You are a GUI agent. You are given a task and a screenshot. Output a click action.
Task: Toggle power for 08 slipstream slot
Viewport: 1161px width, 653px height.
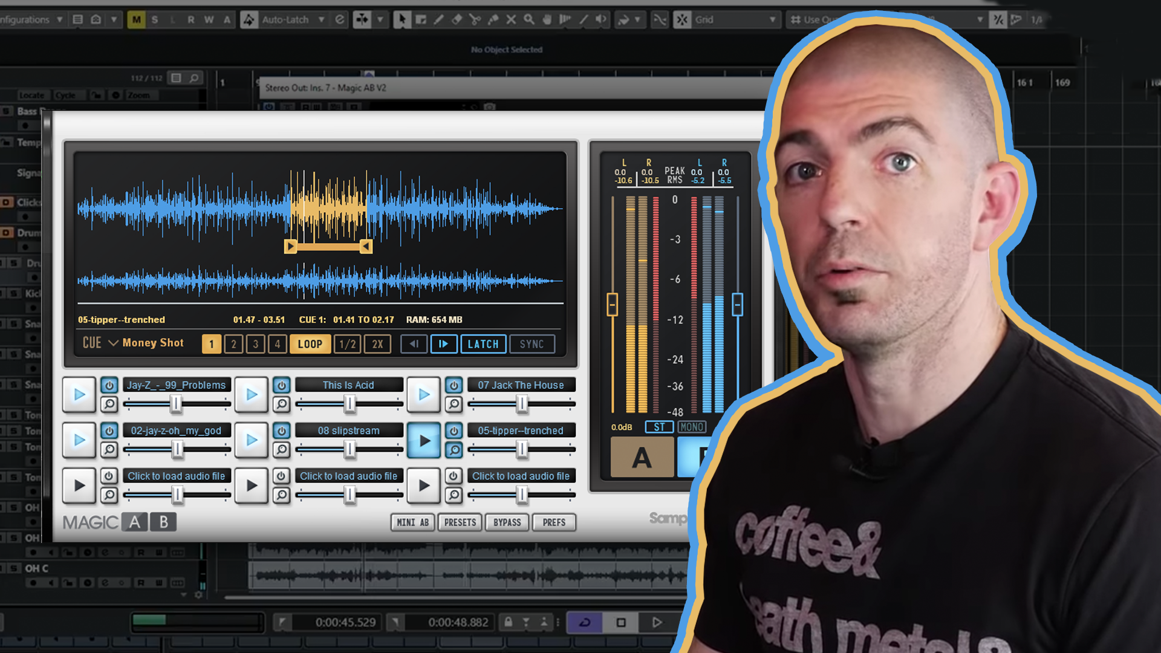pos(281,430)
